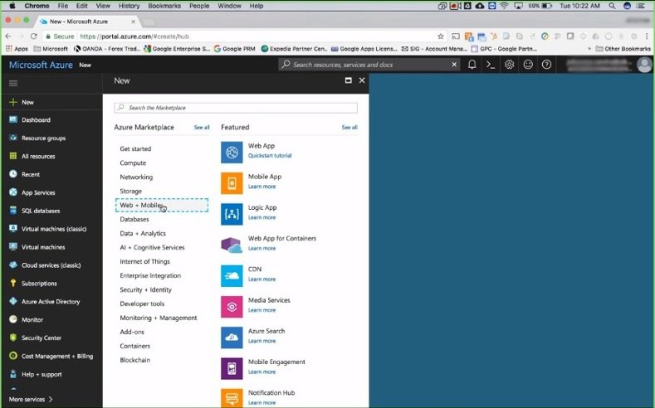
Task: Open portal settings gear icon
Action: 509,65
